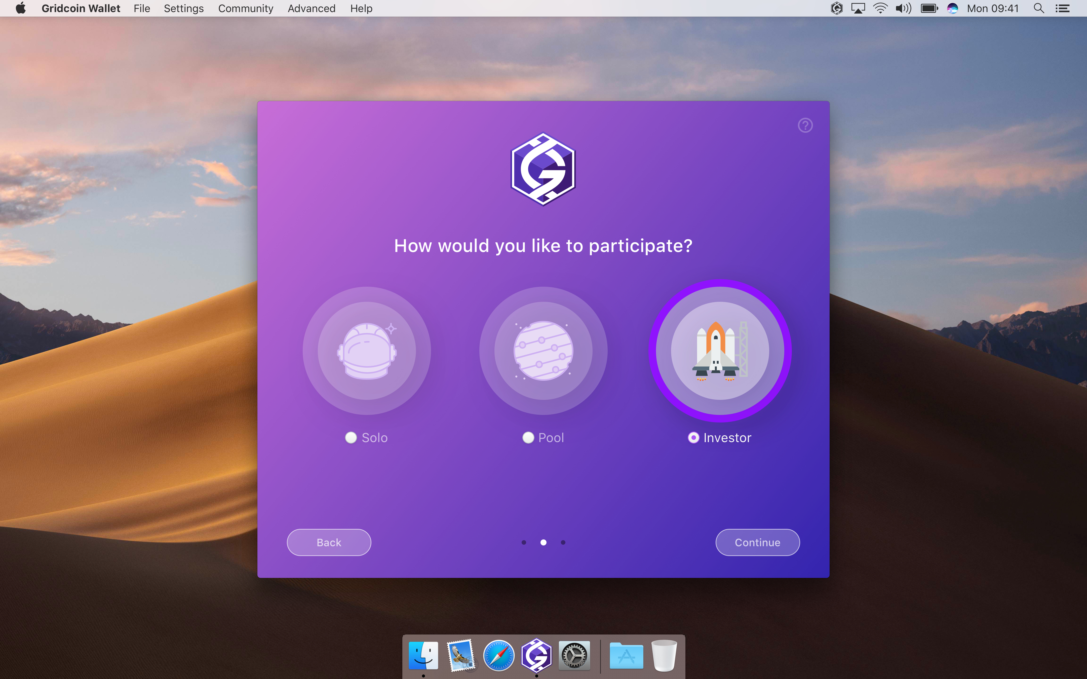Open the Applications folder in Dock
1087x679 pixels.
(x=626, y=655)
